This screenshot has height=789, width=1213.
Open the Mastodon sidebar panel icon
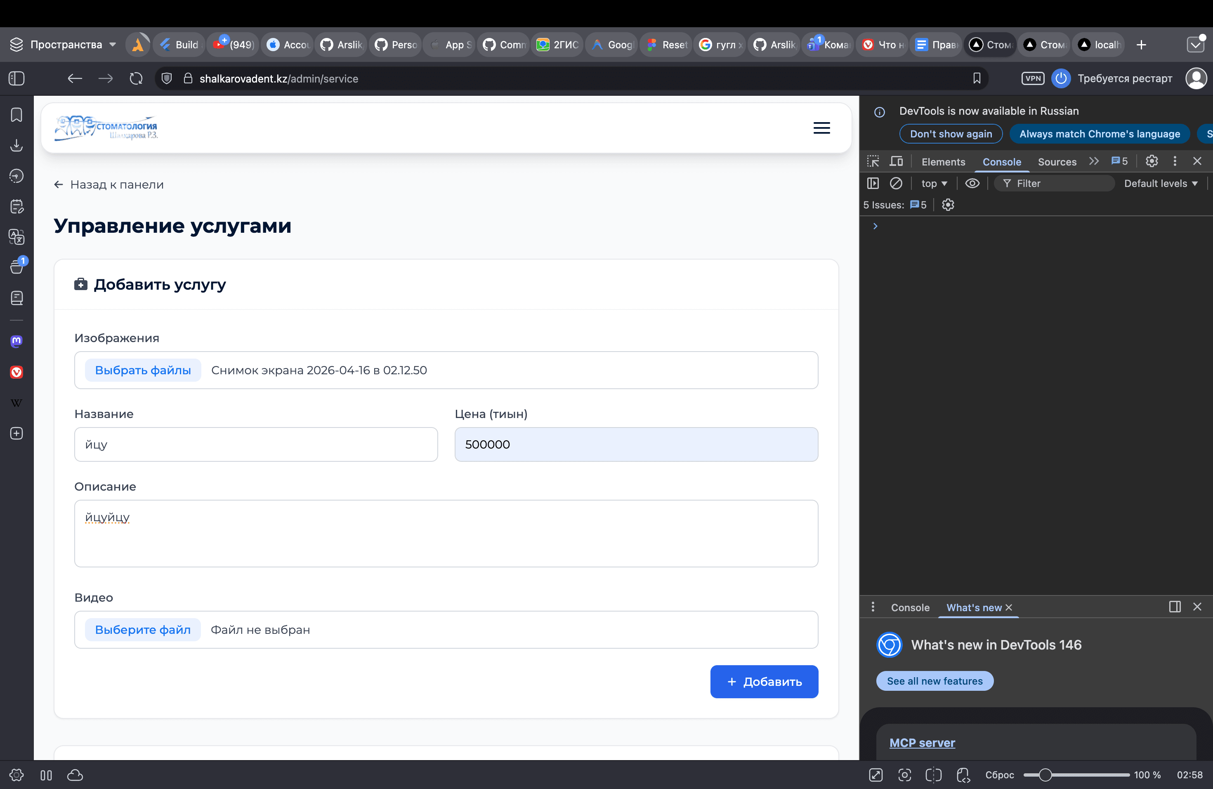[x=17, y=341]
